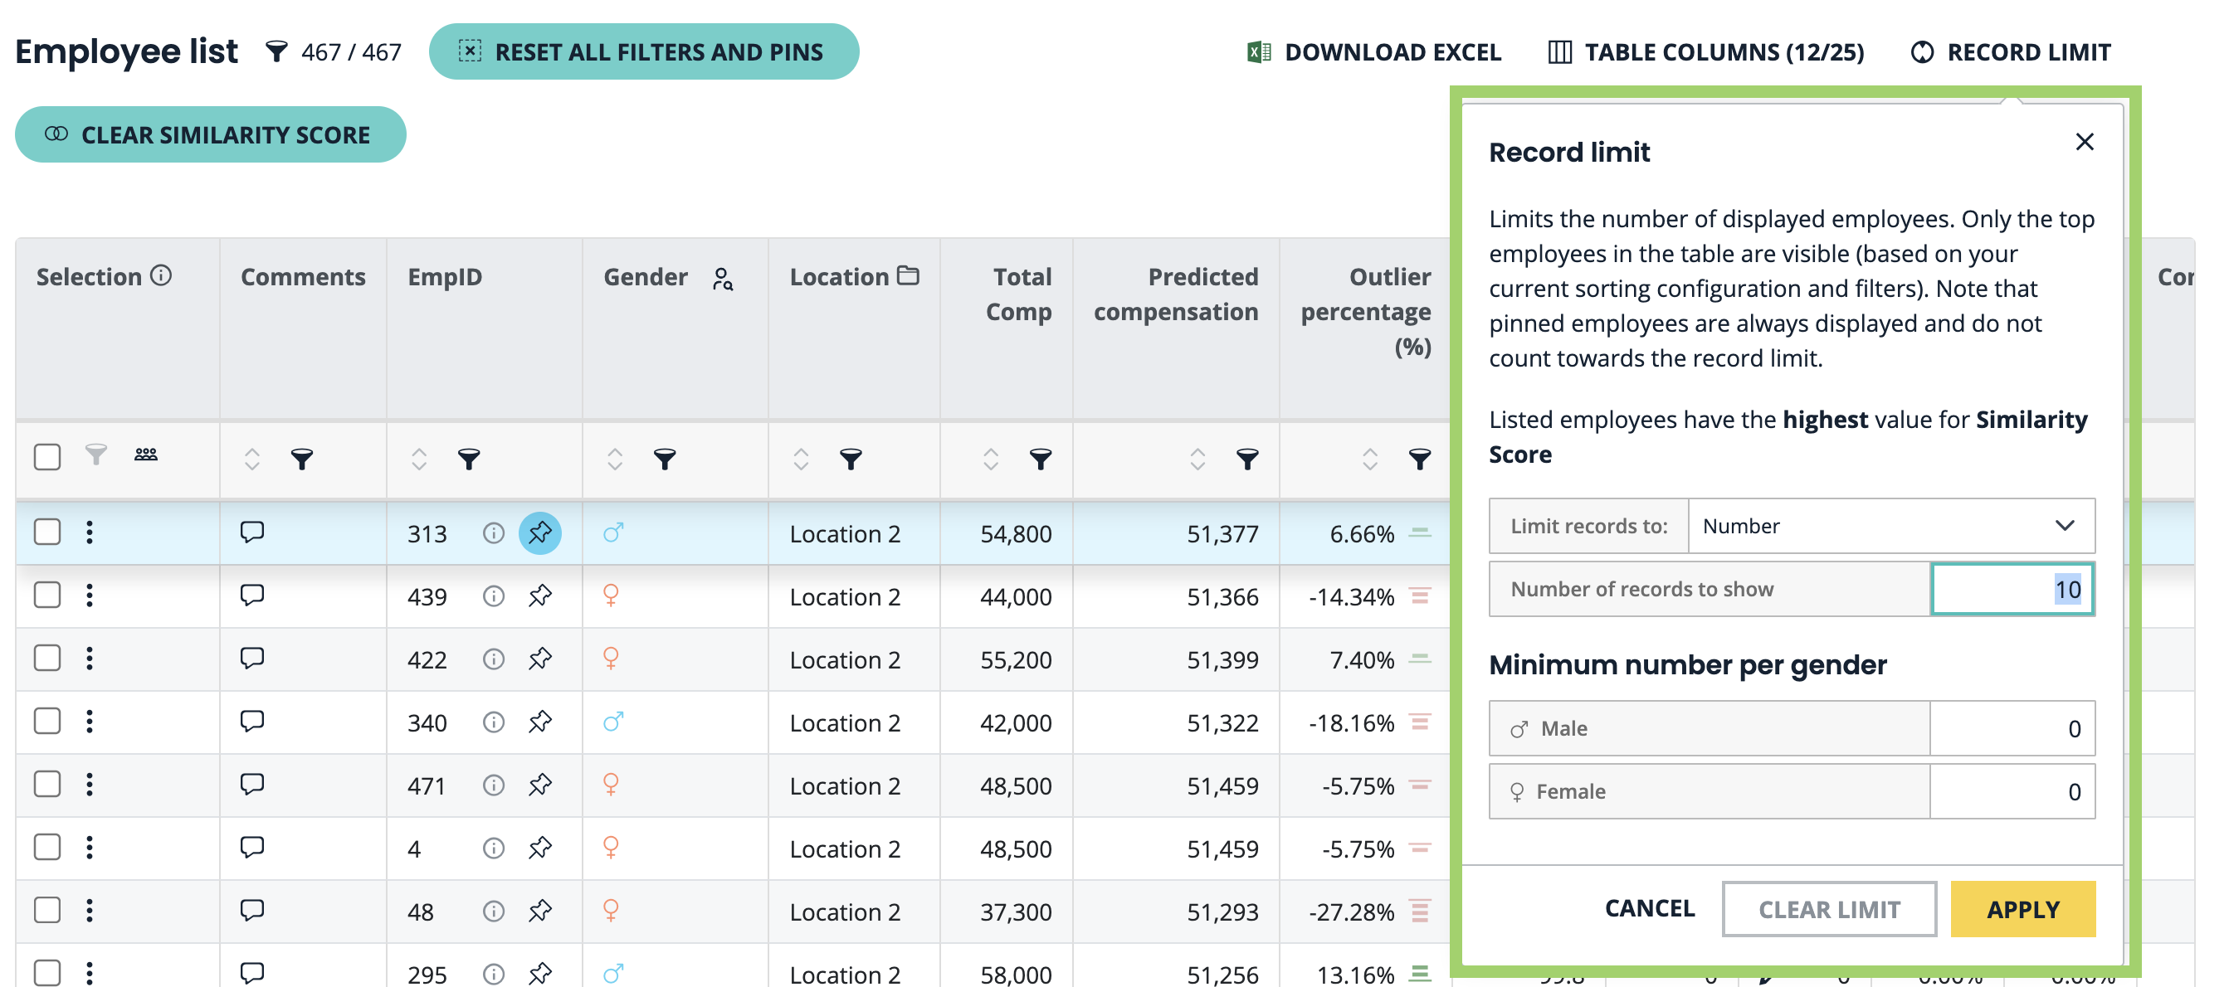
Task: Filter the Gender column
Action: [664, 459]
